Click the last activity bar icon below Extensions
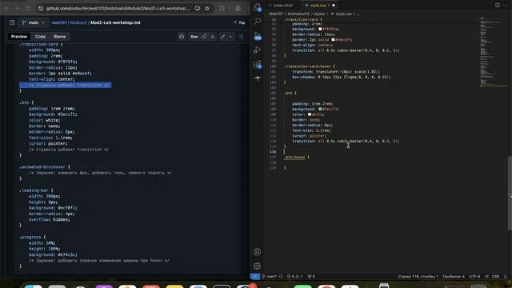Screen dimensions: 512x288 point(258,78)
